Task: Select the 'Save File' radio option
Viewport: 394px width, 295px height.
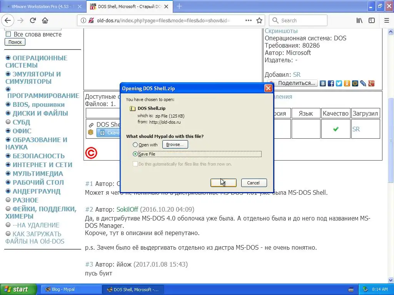Action: (x=135, y=154)
